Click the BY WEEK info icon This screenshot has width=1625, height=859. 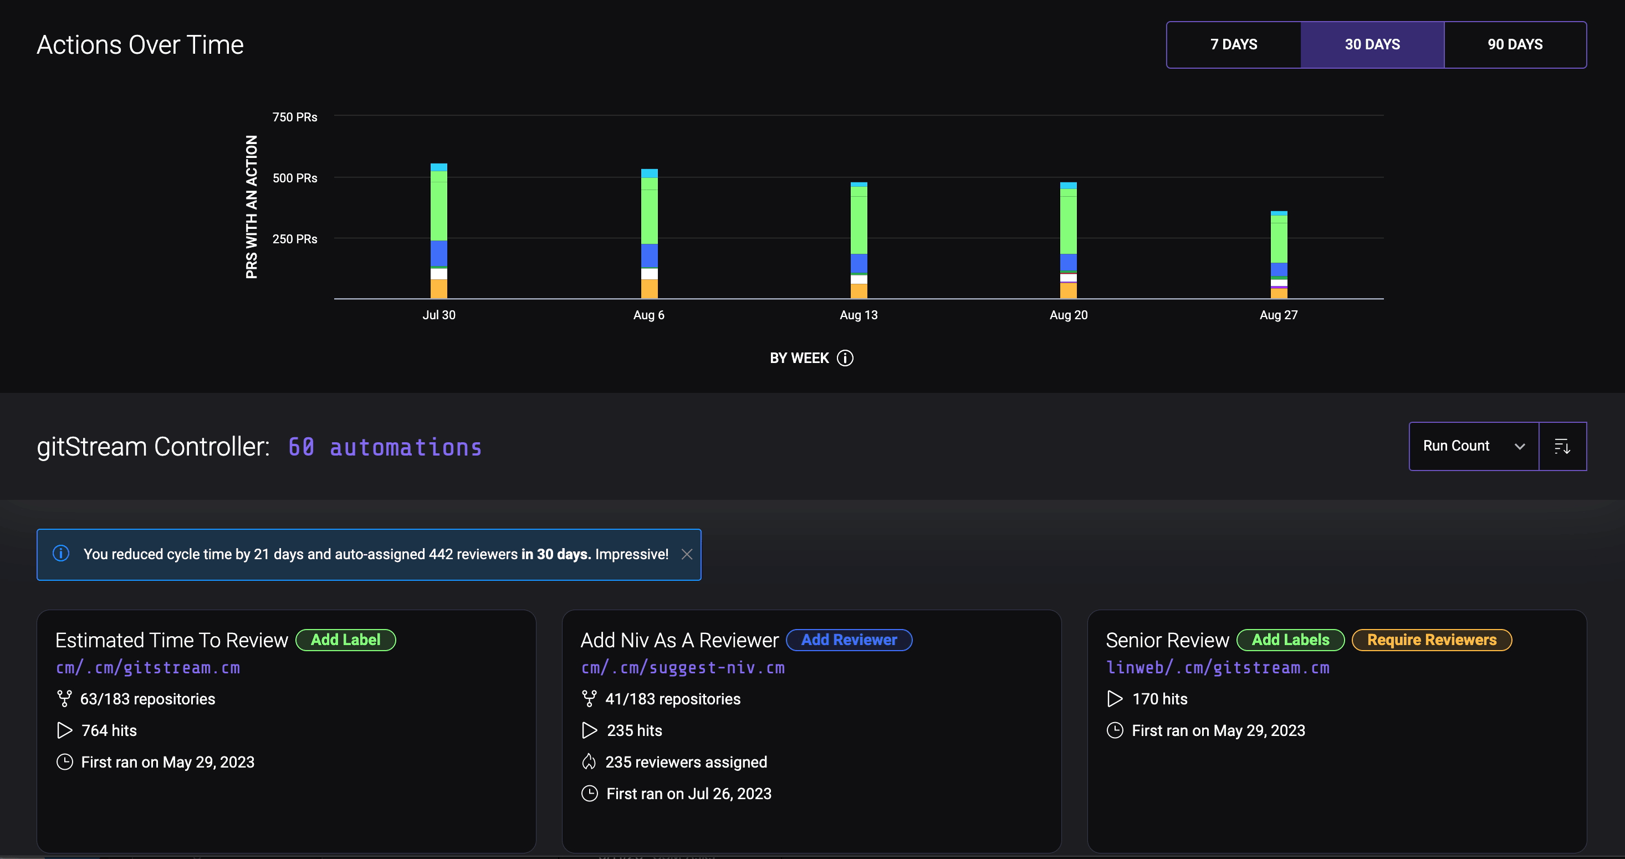tap(845, 358)
